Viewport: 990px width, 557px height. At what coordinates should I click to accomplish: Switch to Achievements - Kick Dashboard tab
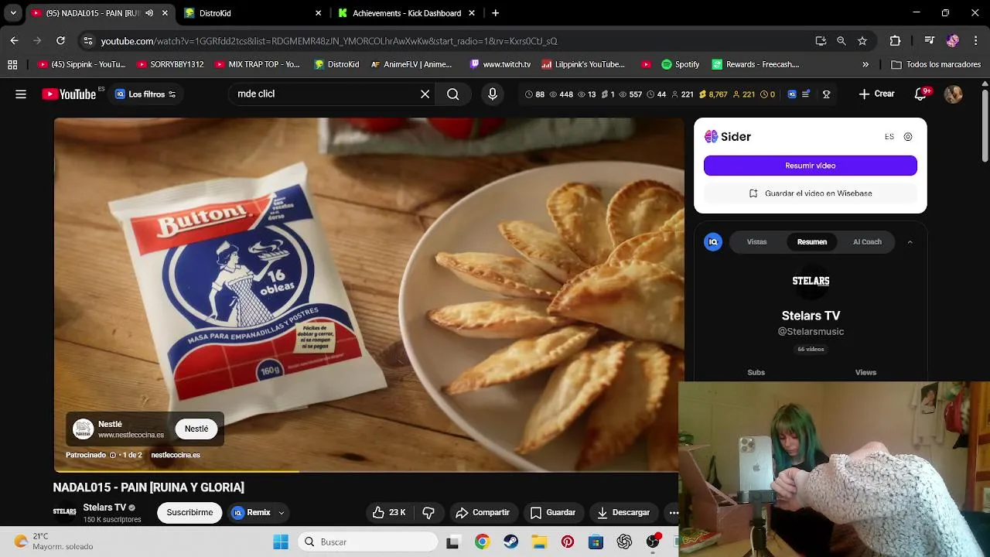click(x=407, y=13)
